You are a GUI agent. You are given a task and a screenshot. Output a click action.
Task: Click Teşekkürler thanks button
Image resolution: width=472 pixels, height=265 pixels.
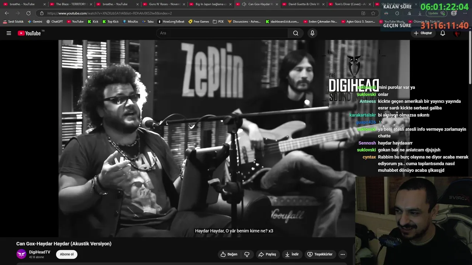[x=320, y=254]
